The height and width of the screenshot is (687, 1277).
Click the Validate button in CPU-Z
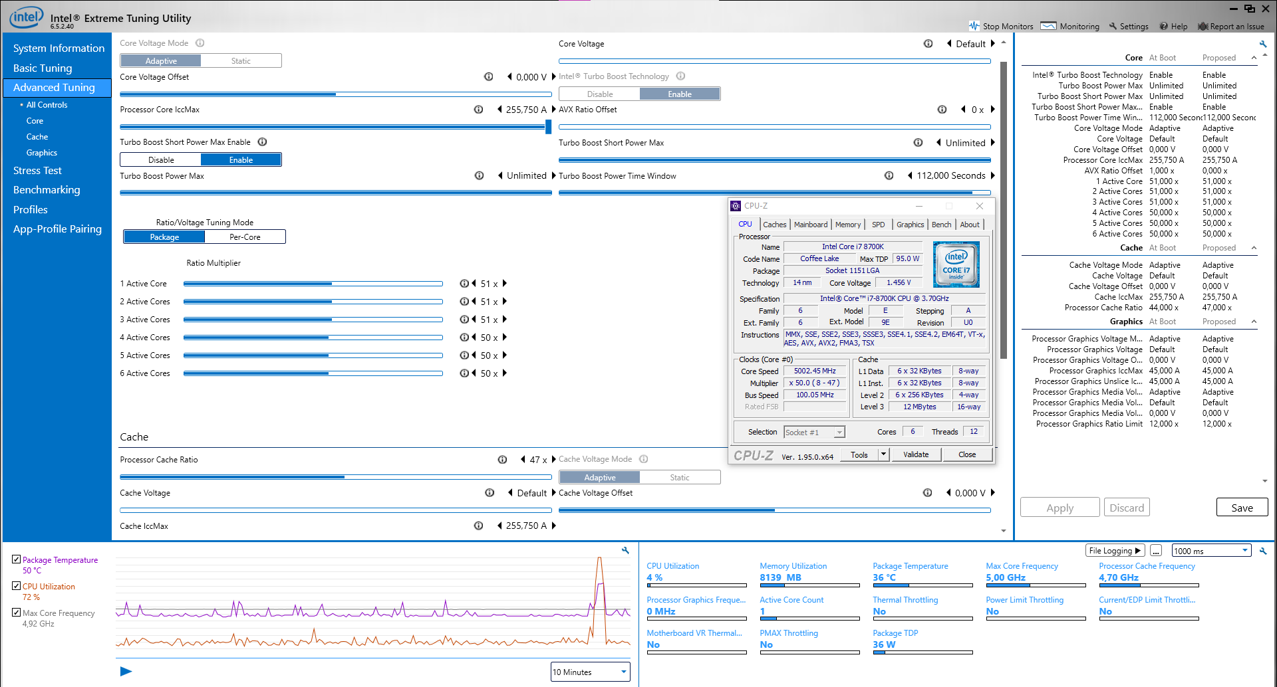(x=916, y=455)
